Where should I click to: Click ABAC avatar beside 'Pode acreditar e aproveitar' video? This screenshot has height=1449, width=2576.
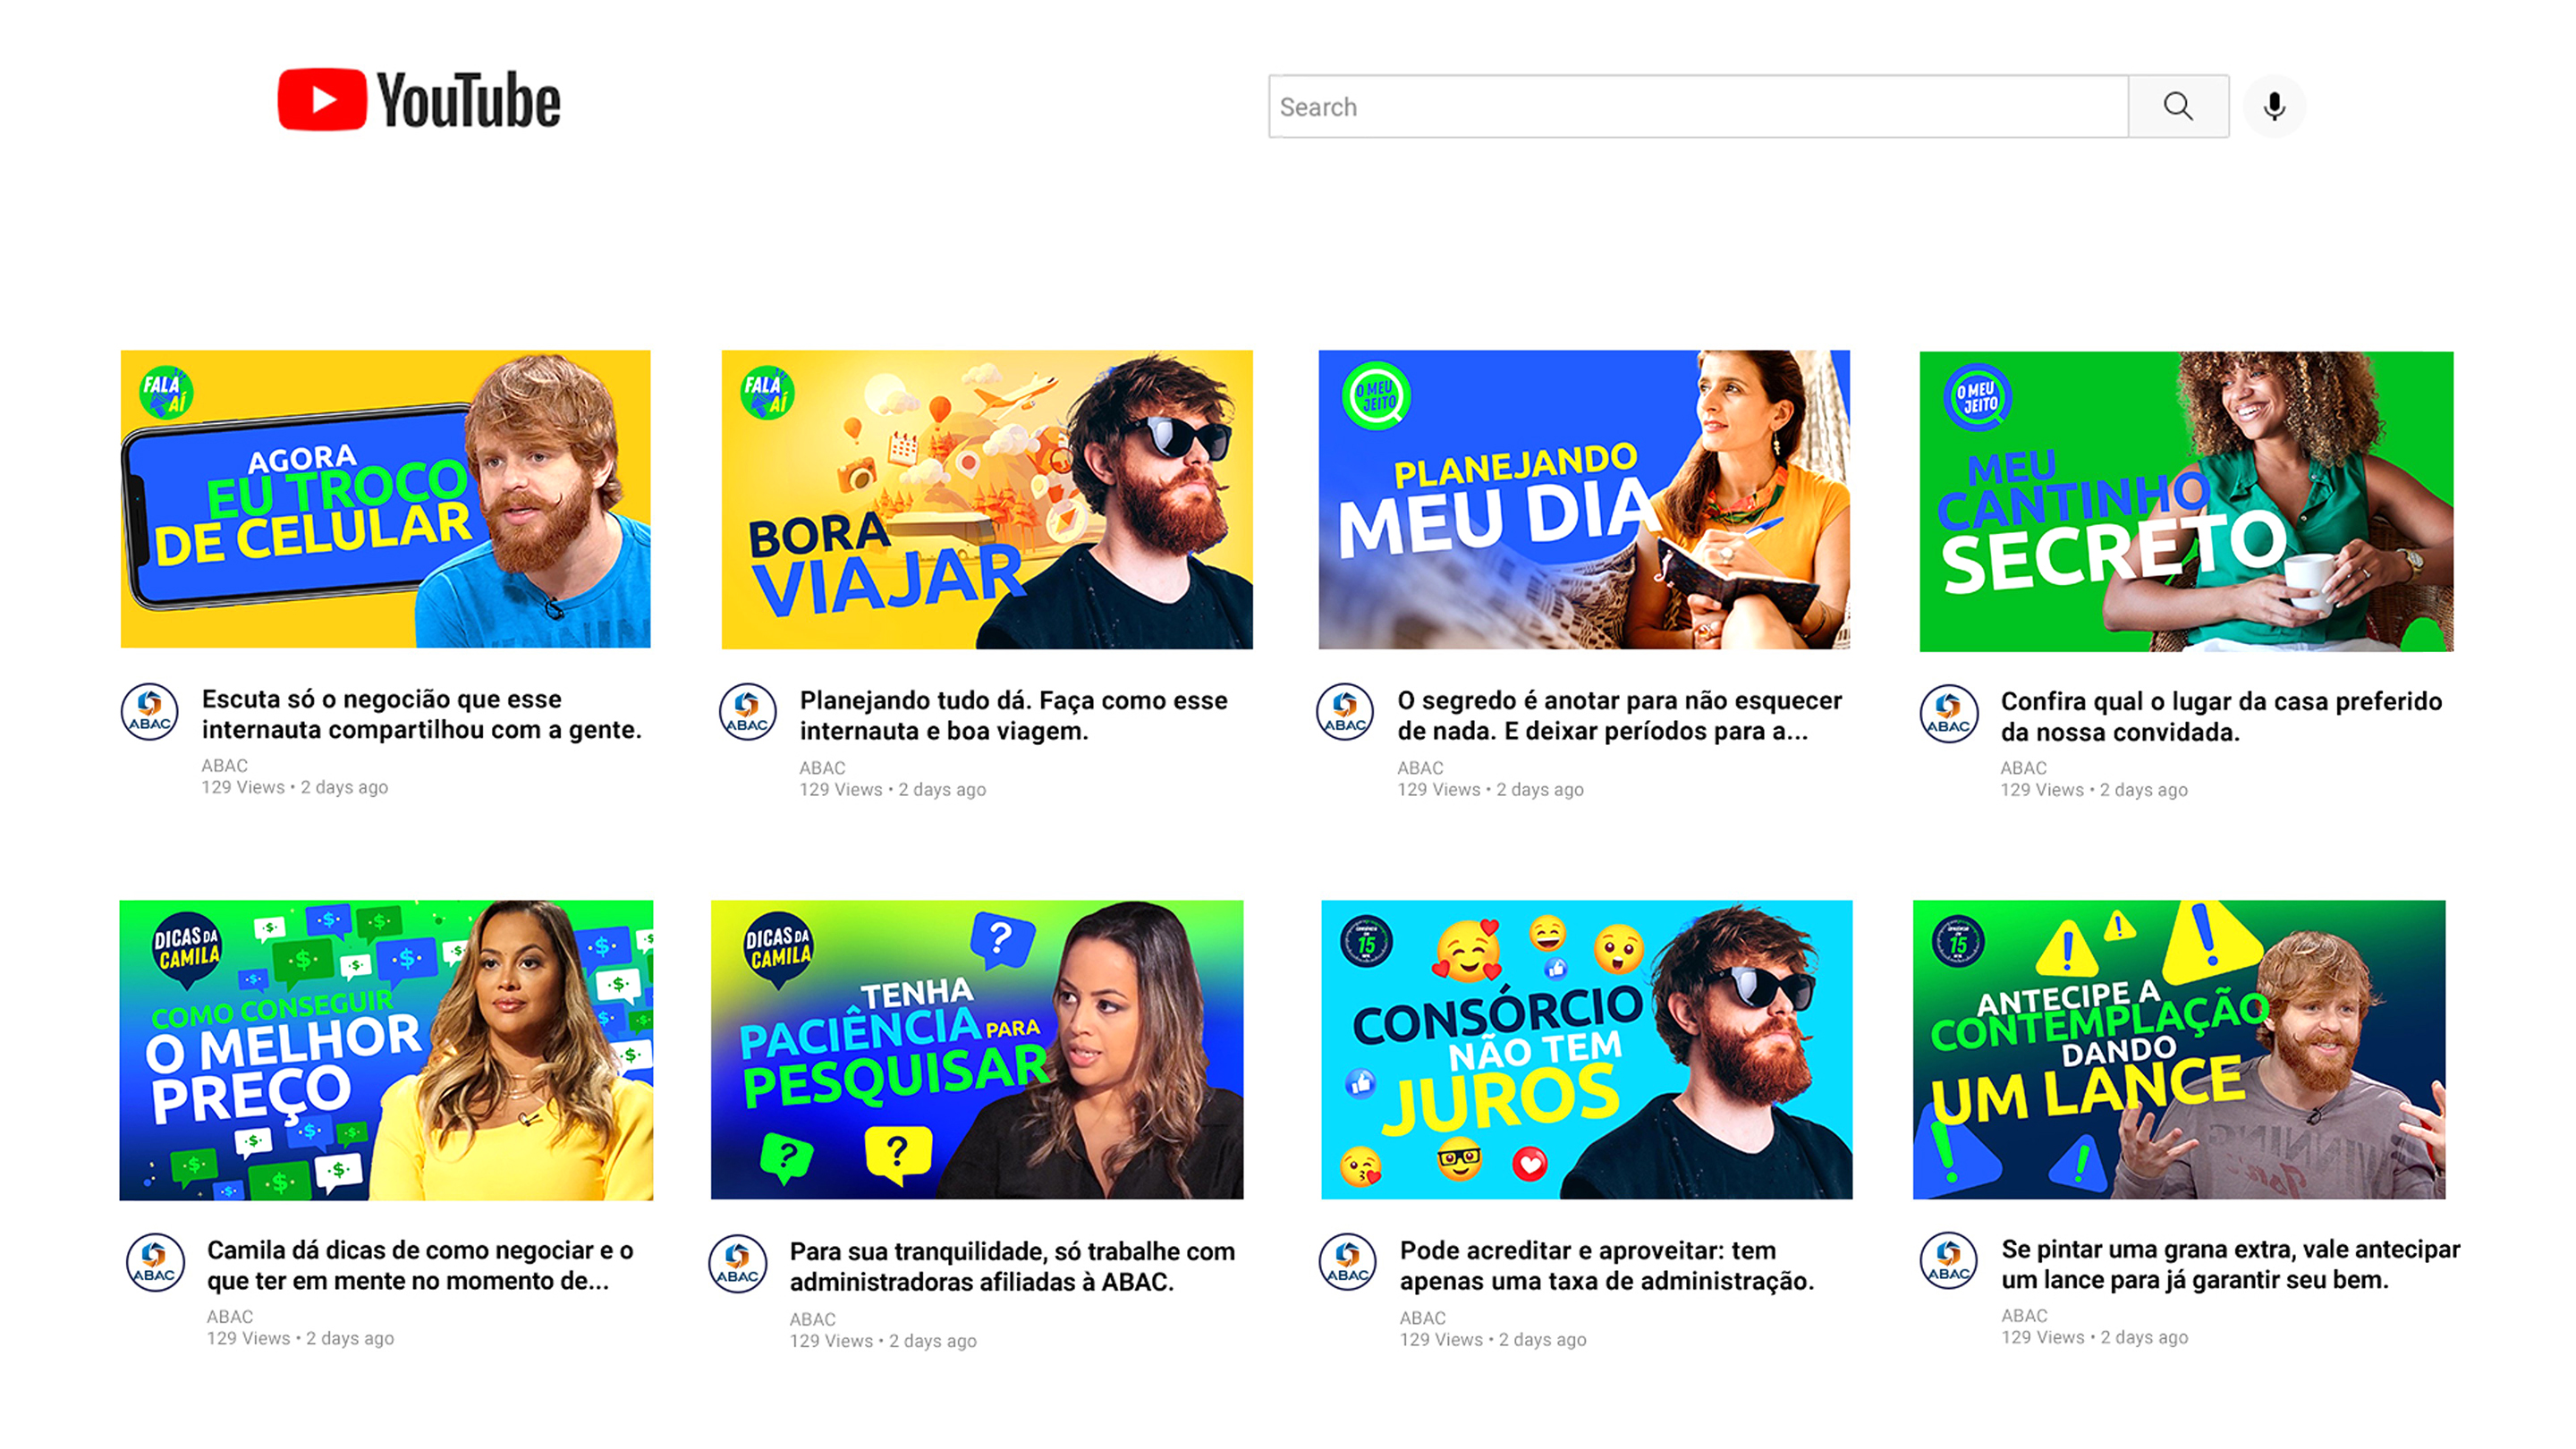tap(1348, 1262)
